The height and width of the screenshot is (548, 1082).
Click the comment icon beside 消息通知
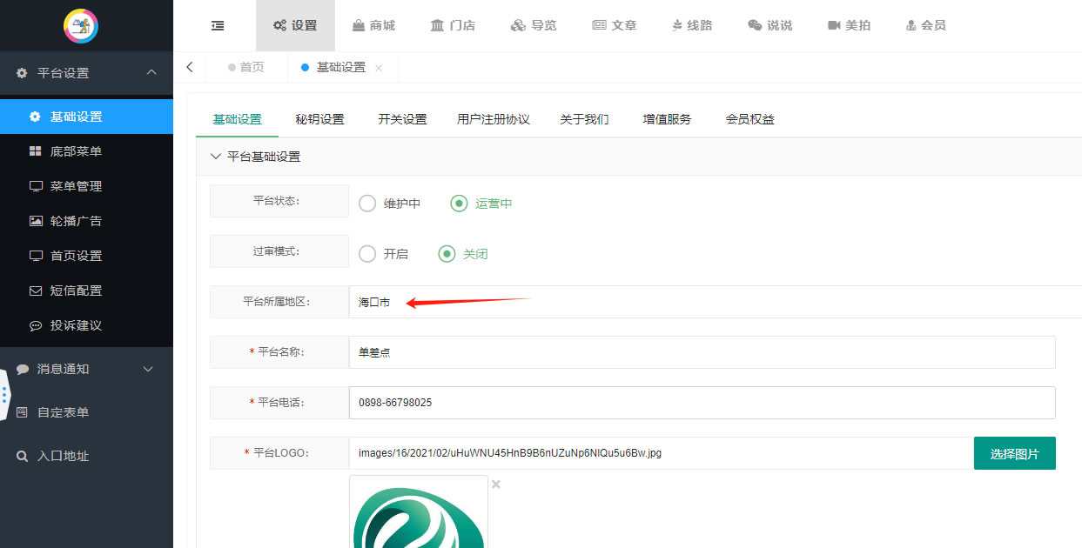click(23, 369)
